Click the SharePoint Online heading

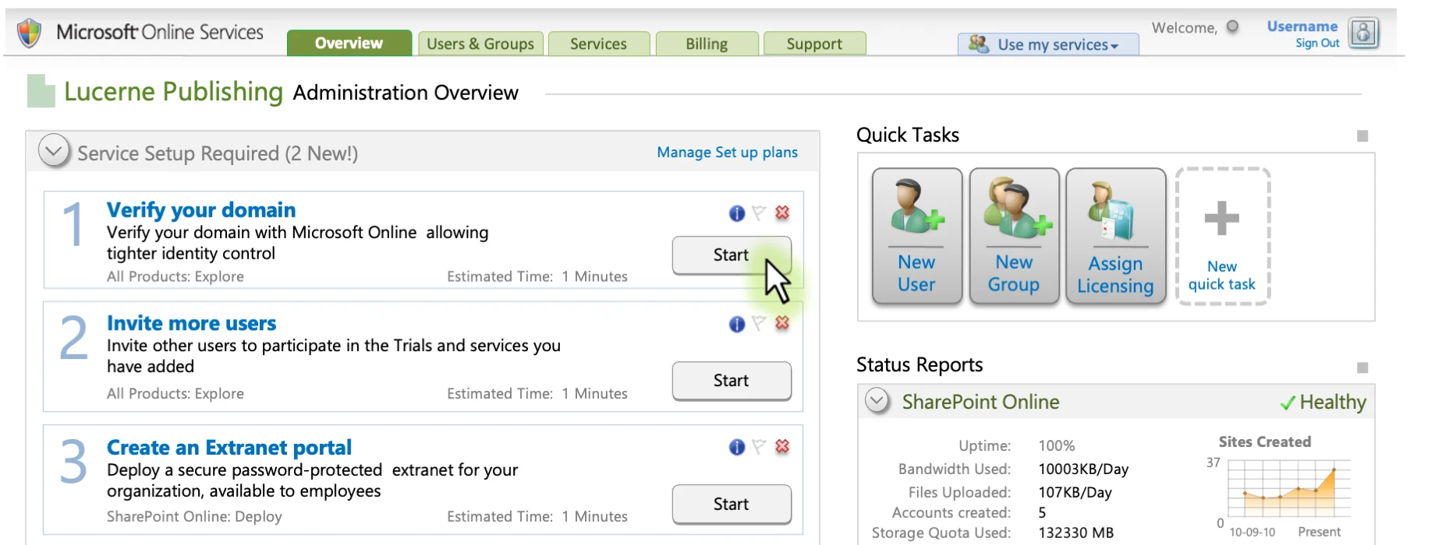(980, 402)
